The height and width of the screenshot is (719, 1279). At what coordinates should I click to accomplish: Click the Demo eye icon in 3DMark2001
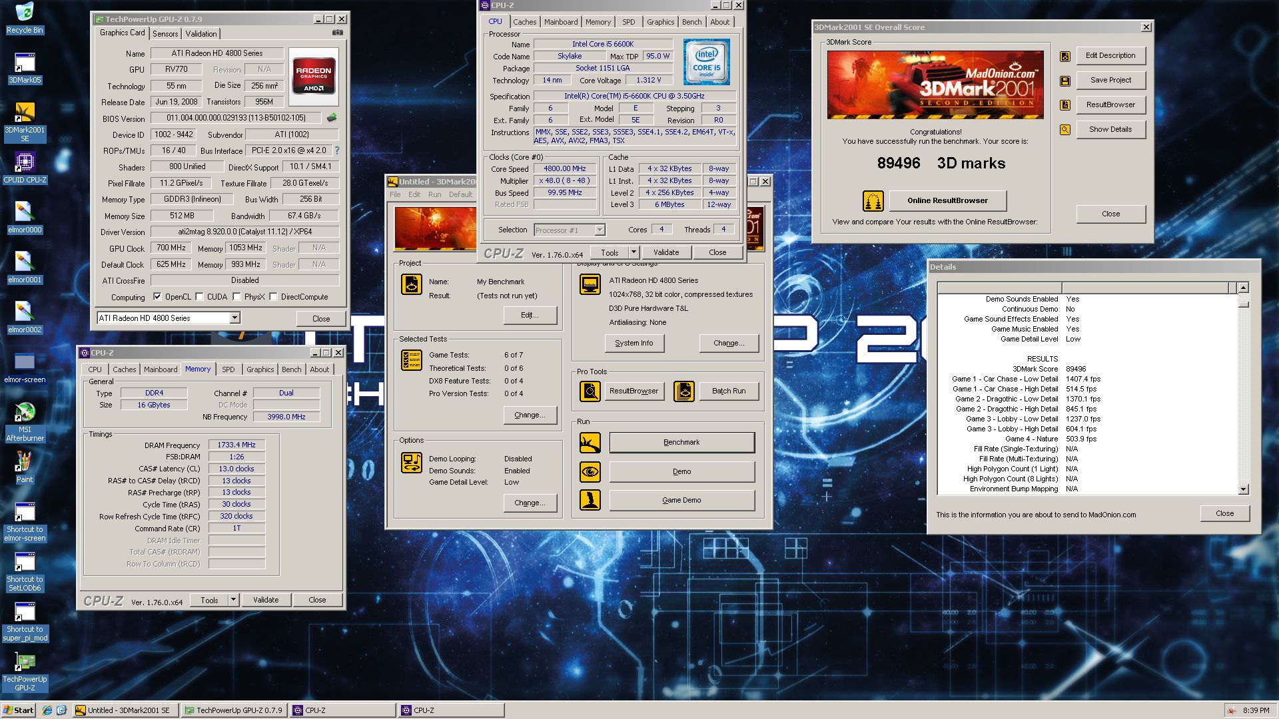(590, 472)
